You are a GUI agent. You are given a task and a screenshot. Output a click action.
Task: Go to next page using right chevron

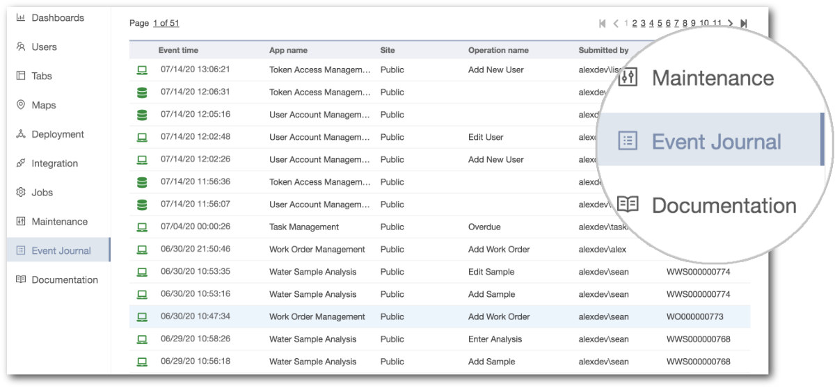click(x=730, y=24)
